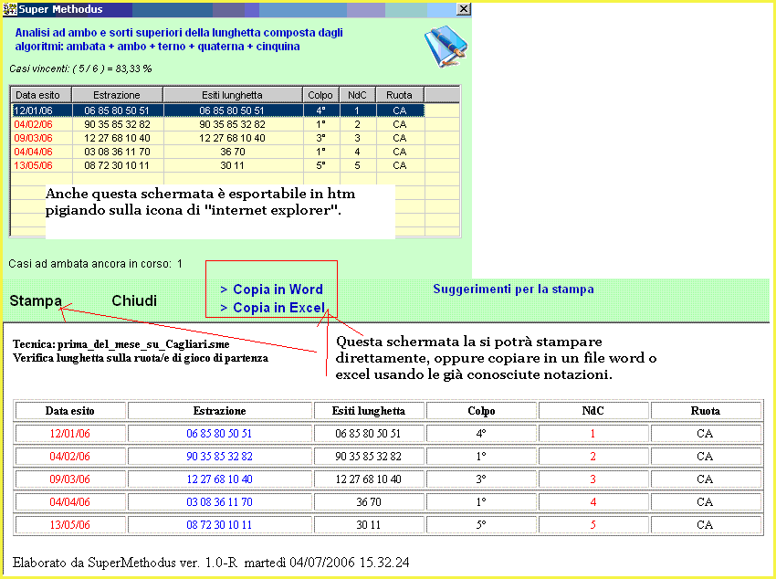
Task: Click the Casi vincenti percentage text
Action: pos(80,68)
